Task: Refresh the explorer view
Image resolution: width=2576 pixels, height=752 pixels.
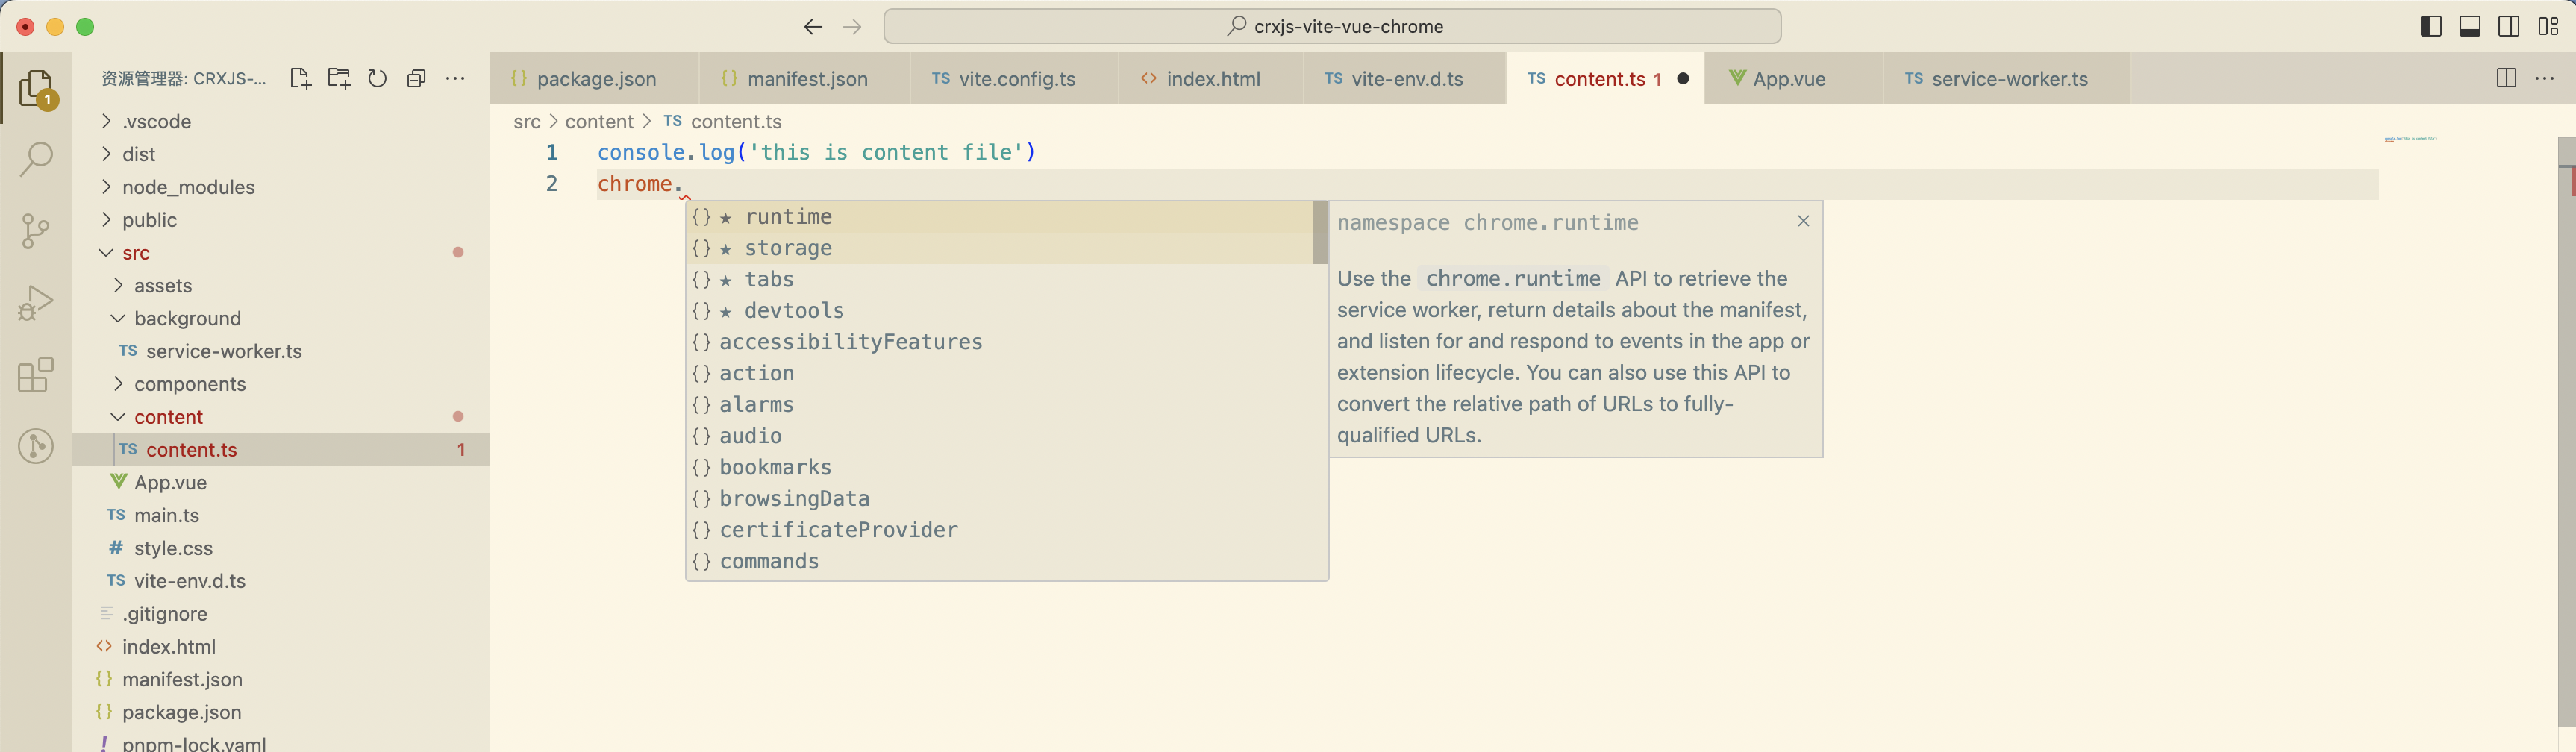Action: 377,78
